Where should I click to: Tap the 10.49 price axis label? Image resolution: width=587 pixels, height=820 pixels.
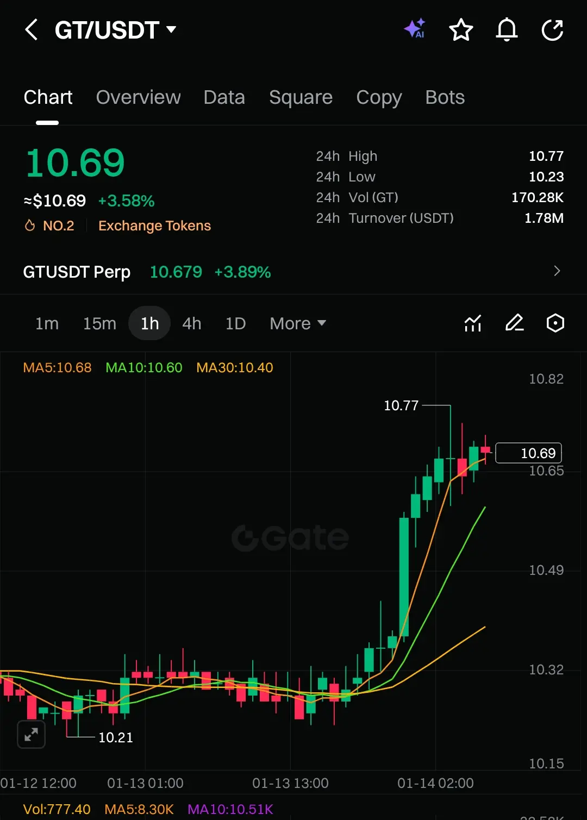coord(546,570)
